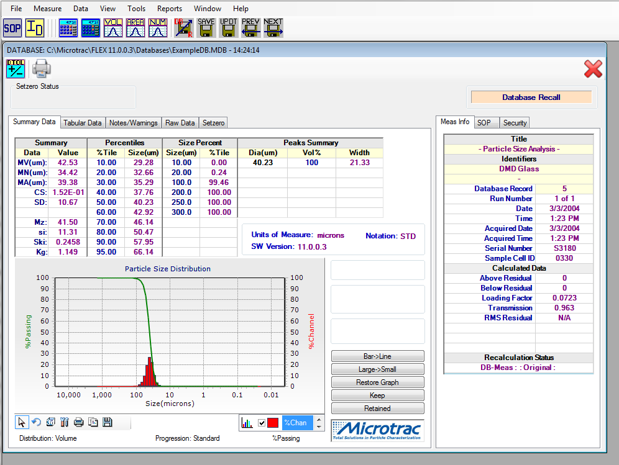Click the SAVE disk icon

point(206,28)
